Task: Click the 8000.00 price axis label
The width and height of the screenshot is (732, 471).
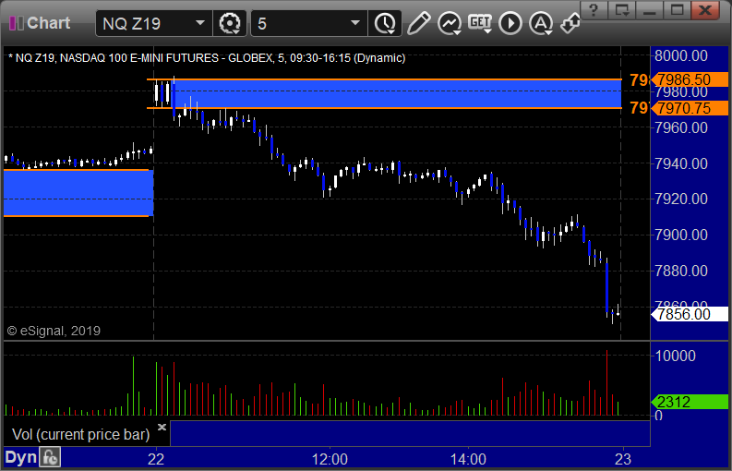Action: 681,55
